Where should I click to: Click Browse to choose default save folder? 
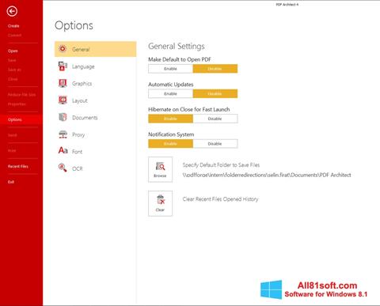click(160, 169)
